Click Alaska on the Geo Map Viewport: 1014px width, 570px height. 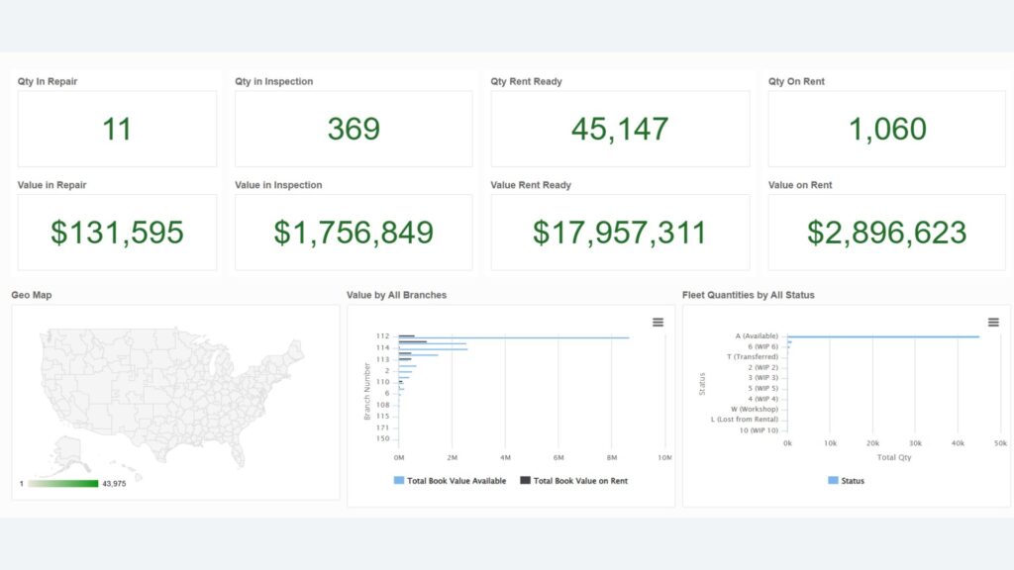pyautogui.click(x=66, y=452)
